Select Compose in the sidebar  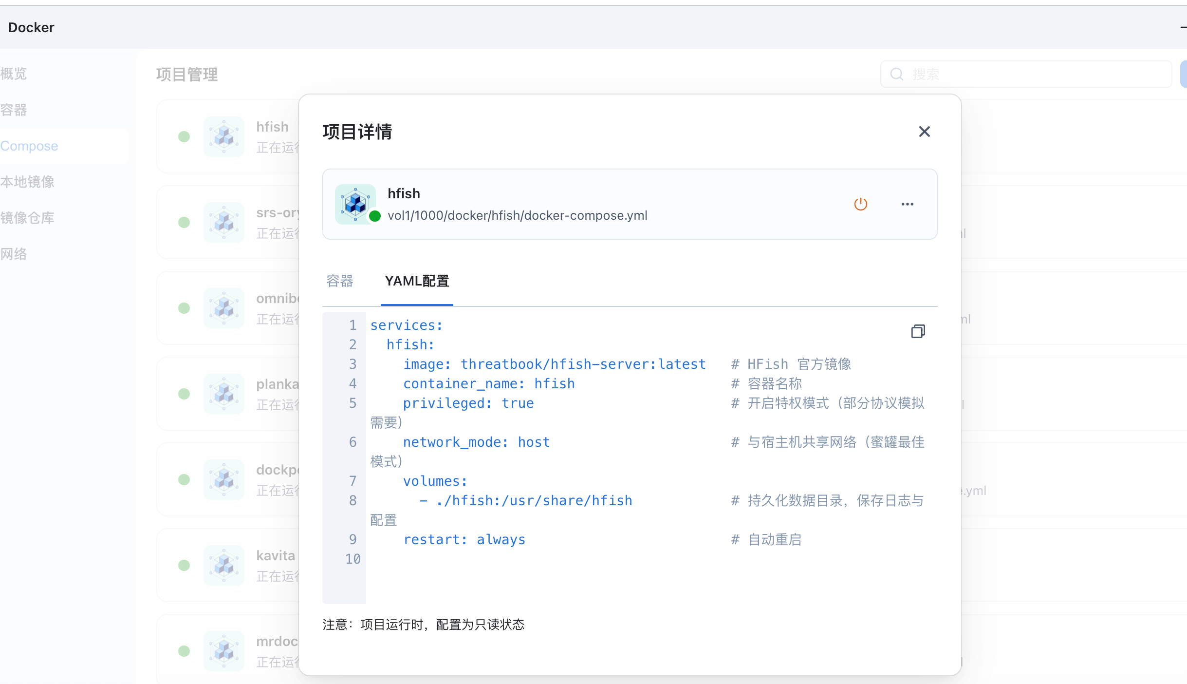coord(29,146)
